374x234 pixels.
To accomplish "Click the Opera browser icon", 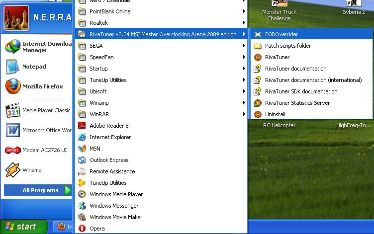I will click(82, 229).
